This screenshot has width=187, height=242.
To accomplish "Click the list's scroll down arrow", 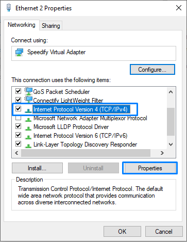I will (x=171, y=144).
